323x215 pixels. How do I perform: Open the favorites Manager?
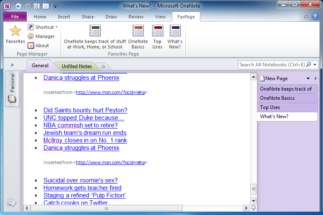tap(41, 36)
